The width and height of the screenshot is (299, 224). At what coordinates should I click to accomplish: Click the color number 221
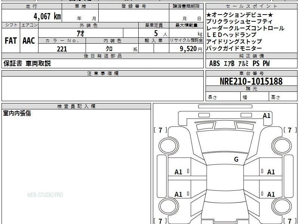point(62,49)
